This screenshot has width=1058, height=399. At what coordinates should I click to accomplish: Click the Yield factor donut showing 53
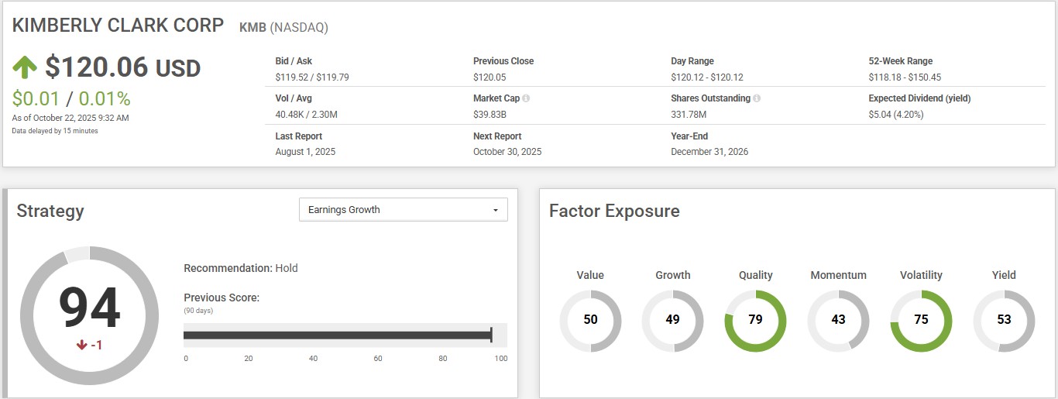point(1004,320)
